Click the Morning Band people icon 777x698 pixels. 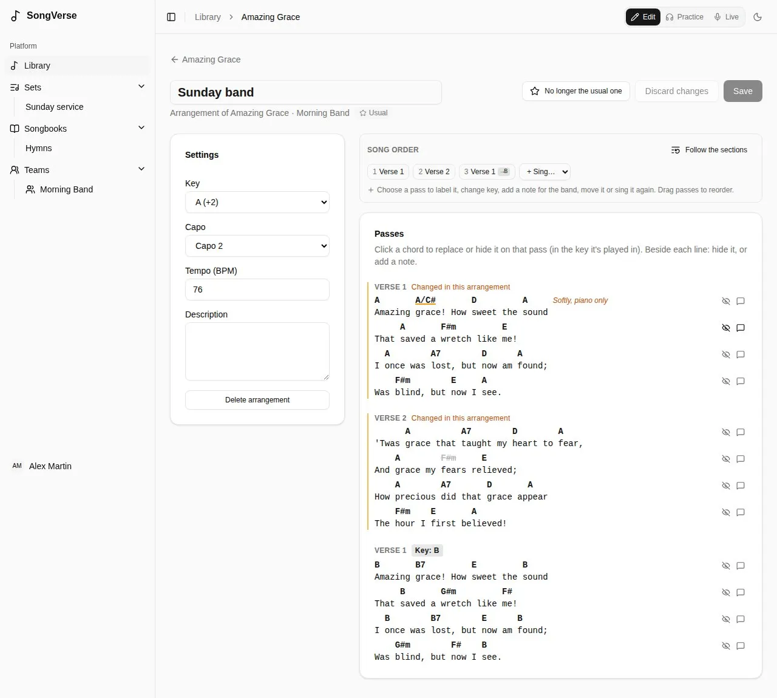[30, 189]
